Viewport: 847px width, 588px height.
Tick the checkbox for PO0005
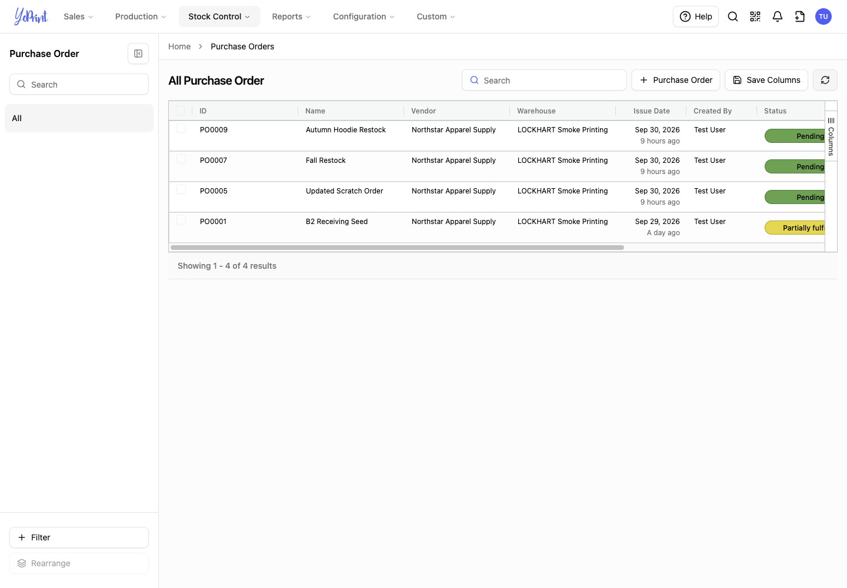click(181, 189)
